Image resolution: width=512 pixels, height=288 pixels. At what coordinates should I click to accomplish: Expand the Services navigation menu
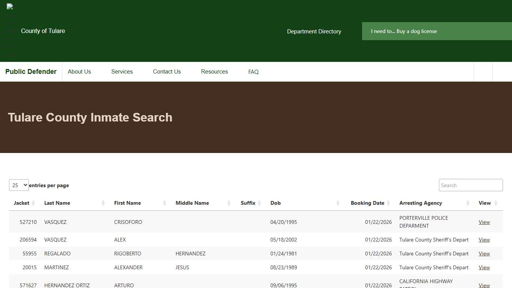(x=122, y=72)
